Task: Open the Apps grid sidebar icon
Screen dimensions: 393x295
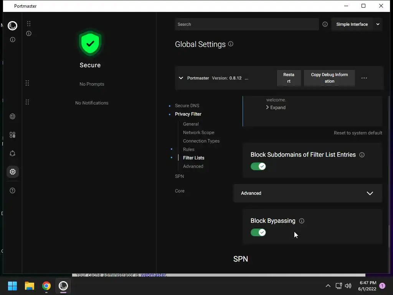Action: 13,135
